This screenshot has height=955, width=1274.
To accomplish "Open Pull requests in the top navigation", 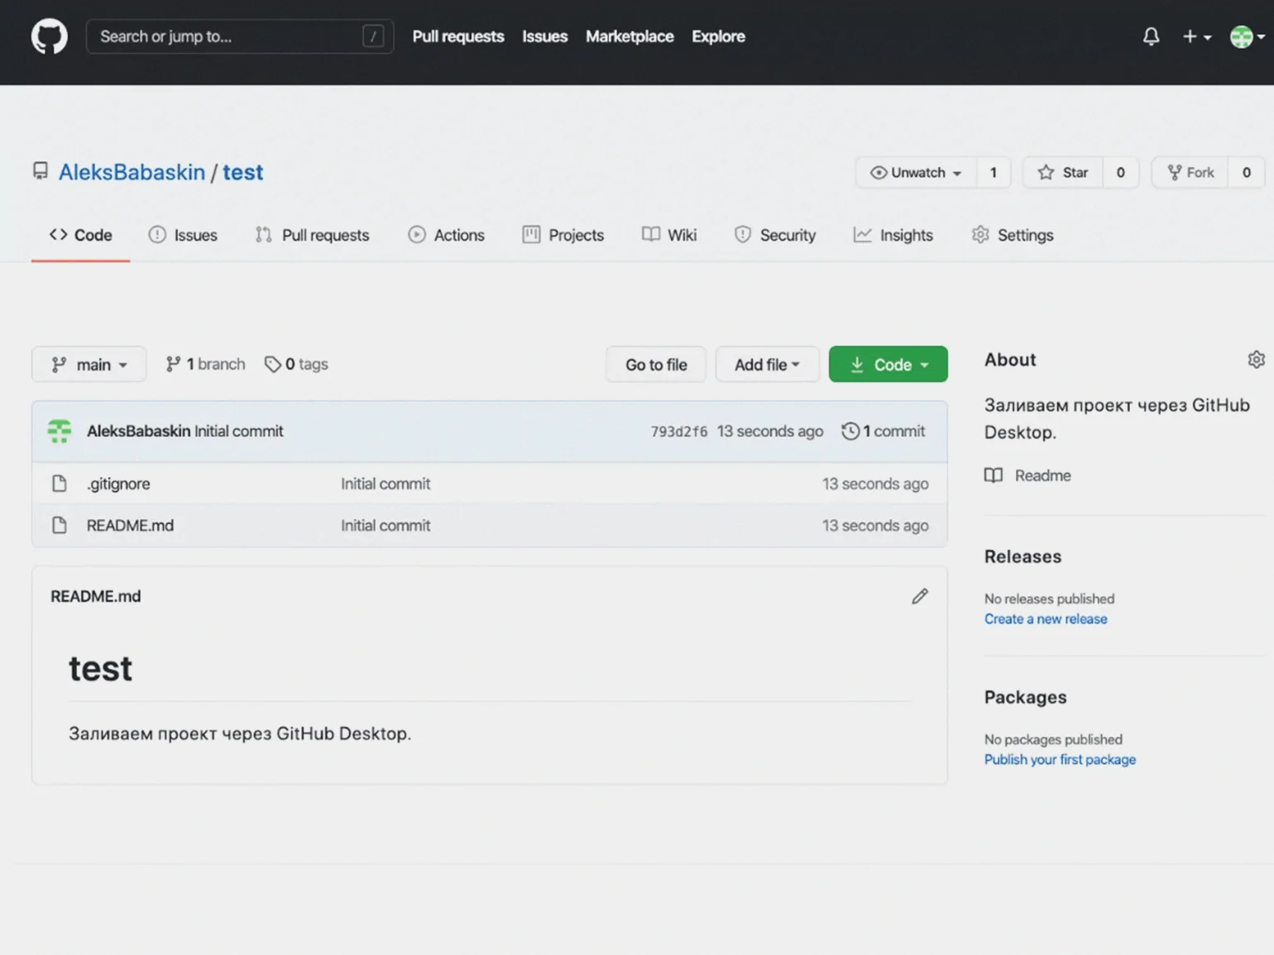I will [x=458, y=36].
